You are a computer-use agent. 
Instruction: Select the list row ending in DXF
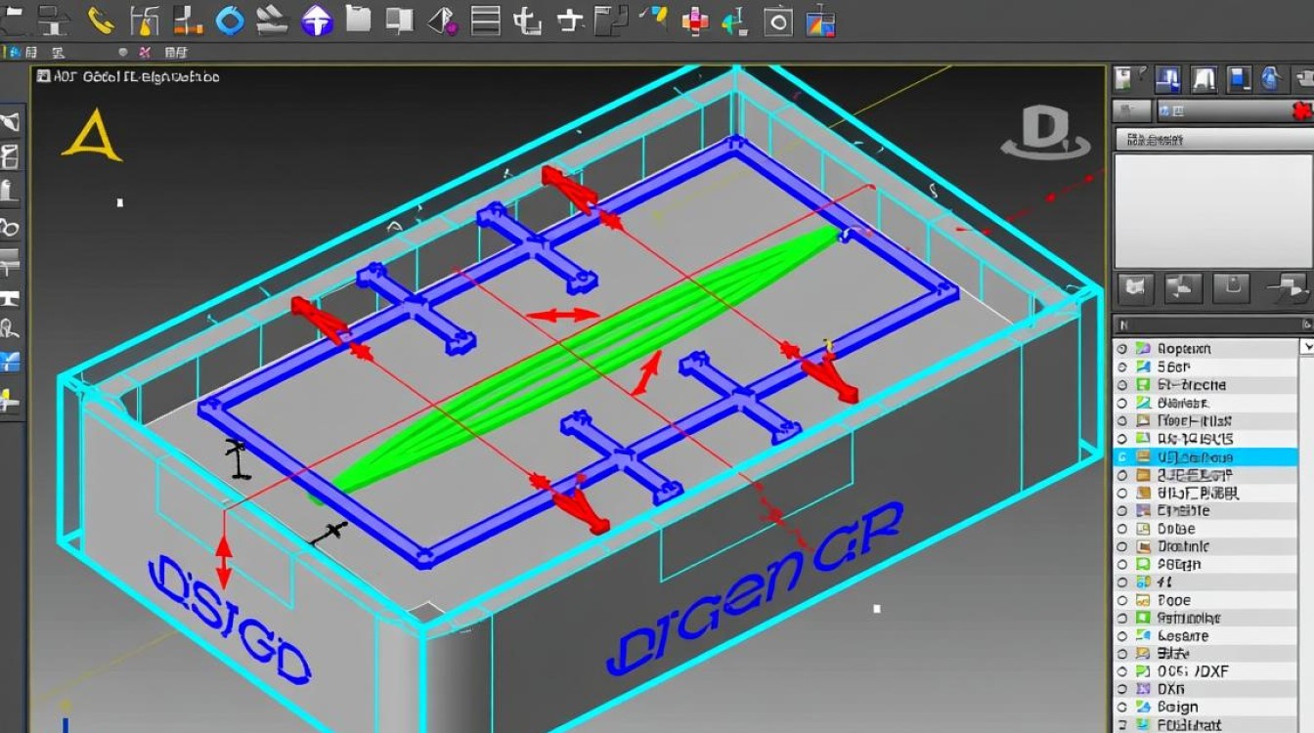coord(1193,671)
